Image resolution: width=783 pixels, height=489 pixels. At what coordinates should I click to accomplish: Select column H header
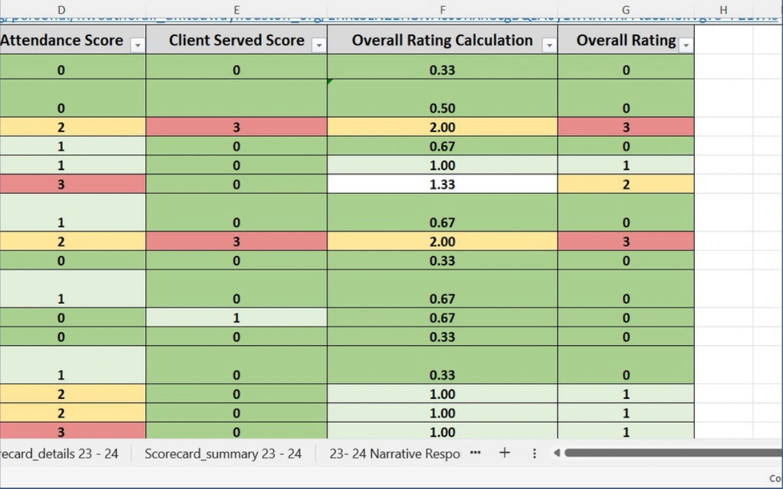[723, 10]
